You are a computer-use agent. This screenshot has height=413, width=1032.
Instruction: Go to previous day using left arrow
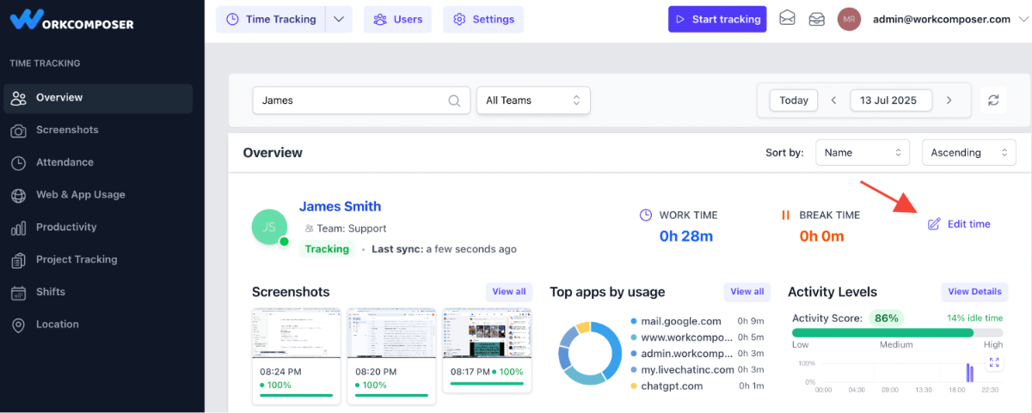coord(833,100)
